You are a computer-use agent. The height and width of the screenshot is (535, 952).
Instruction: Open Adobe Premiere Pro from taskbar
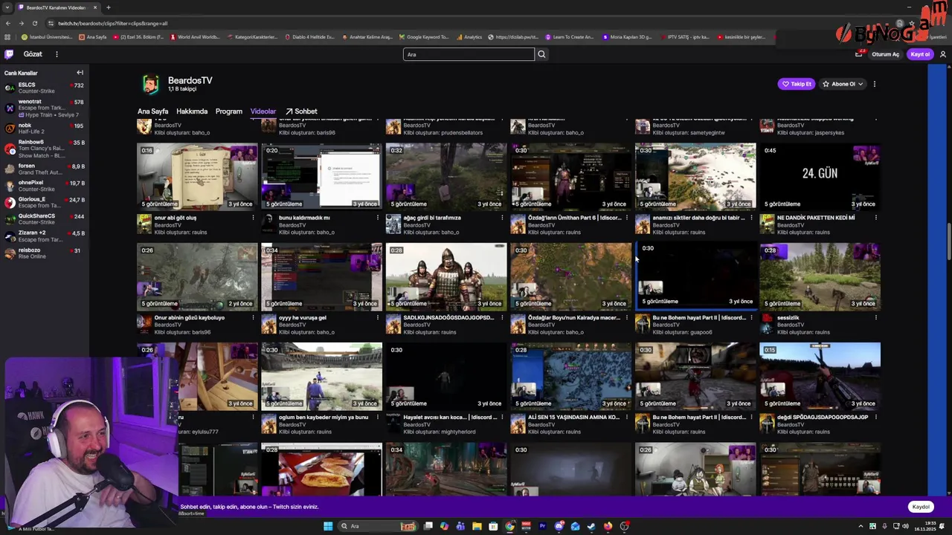(542, 526)
